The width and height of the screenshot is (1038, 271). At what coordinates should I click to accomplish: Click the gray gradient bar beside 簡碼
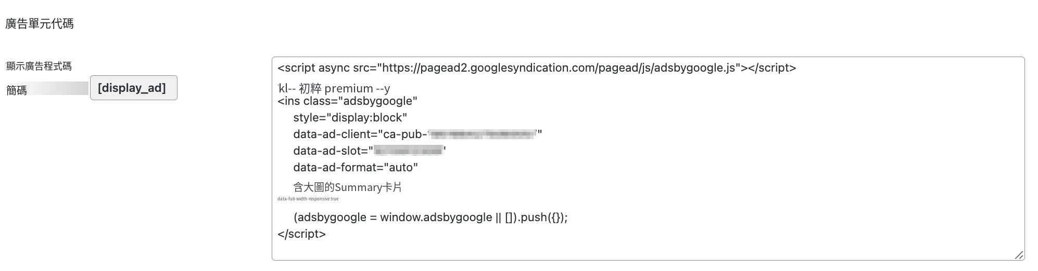[58, 88]
